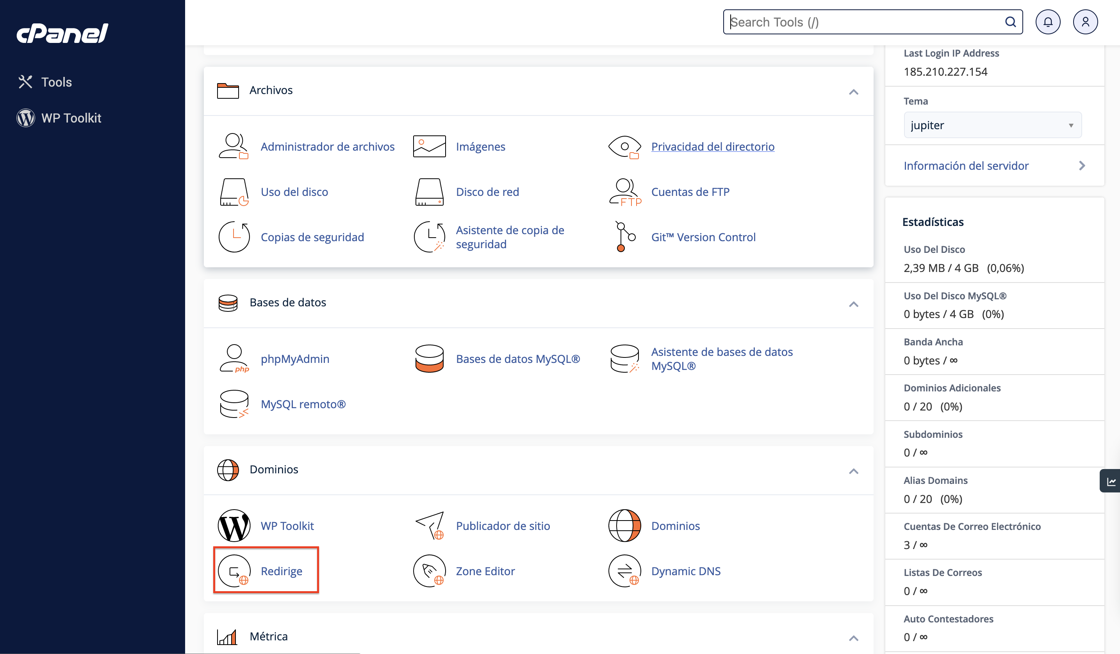
Task: Select the IP address 185.210.227.154 text
Action: click(x=945, y=72)
